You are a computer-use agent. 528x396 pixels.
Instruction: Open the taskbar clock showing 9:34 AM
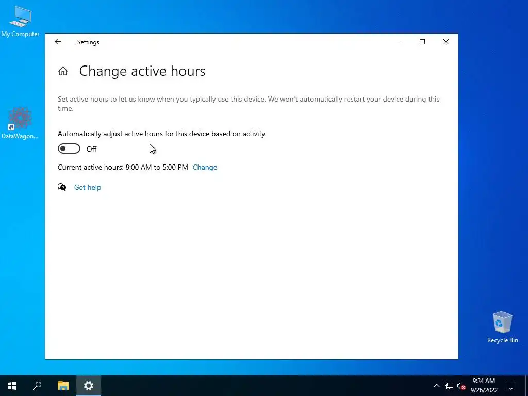pos(484,386)
